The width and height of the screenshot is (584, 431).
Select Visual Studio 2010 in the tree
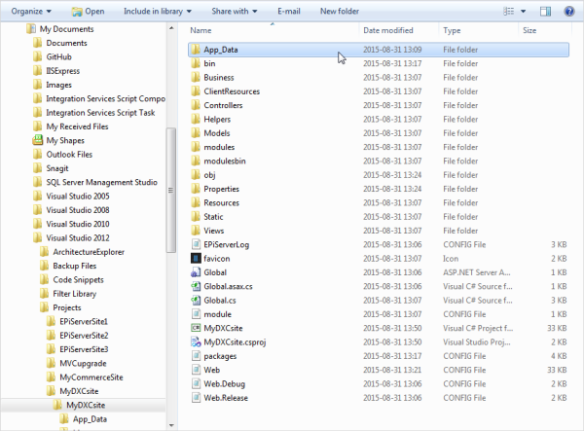click(x=77, y=224)
